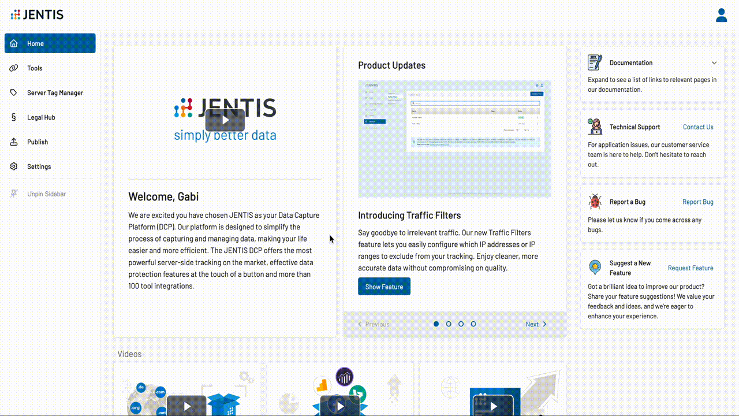Click the Technical Support agent icon
The width and height of the screenshot is (739, 416).
595,127
